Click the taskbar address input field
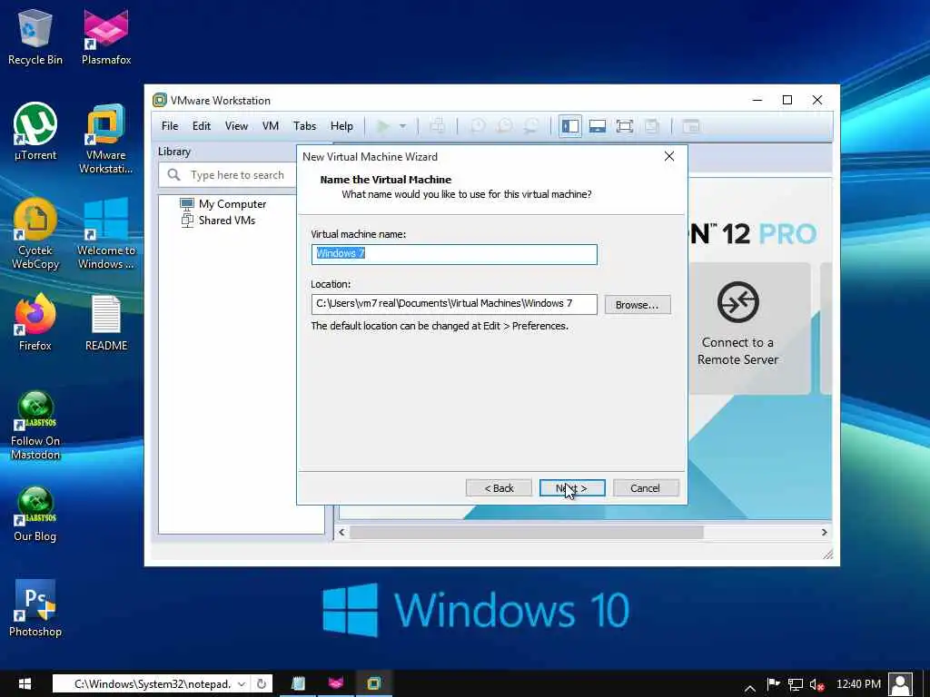 pyautogui.click(x=152, y=684)
